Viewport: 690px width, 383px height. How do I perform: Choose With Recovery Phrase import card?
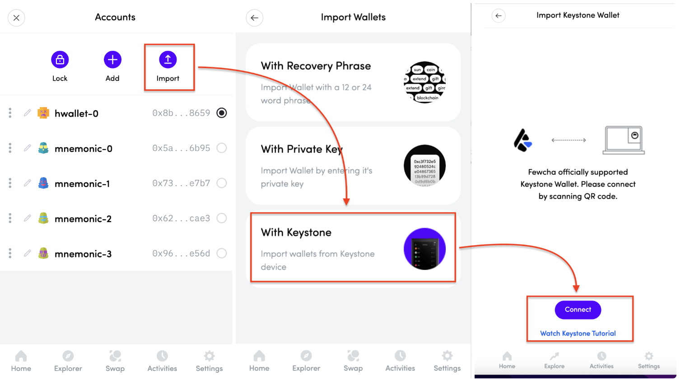353,82
